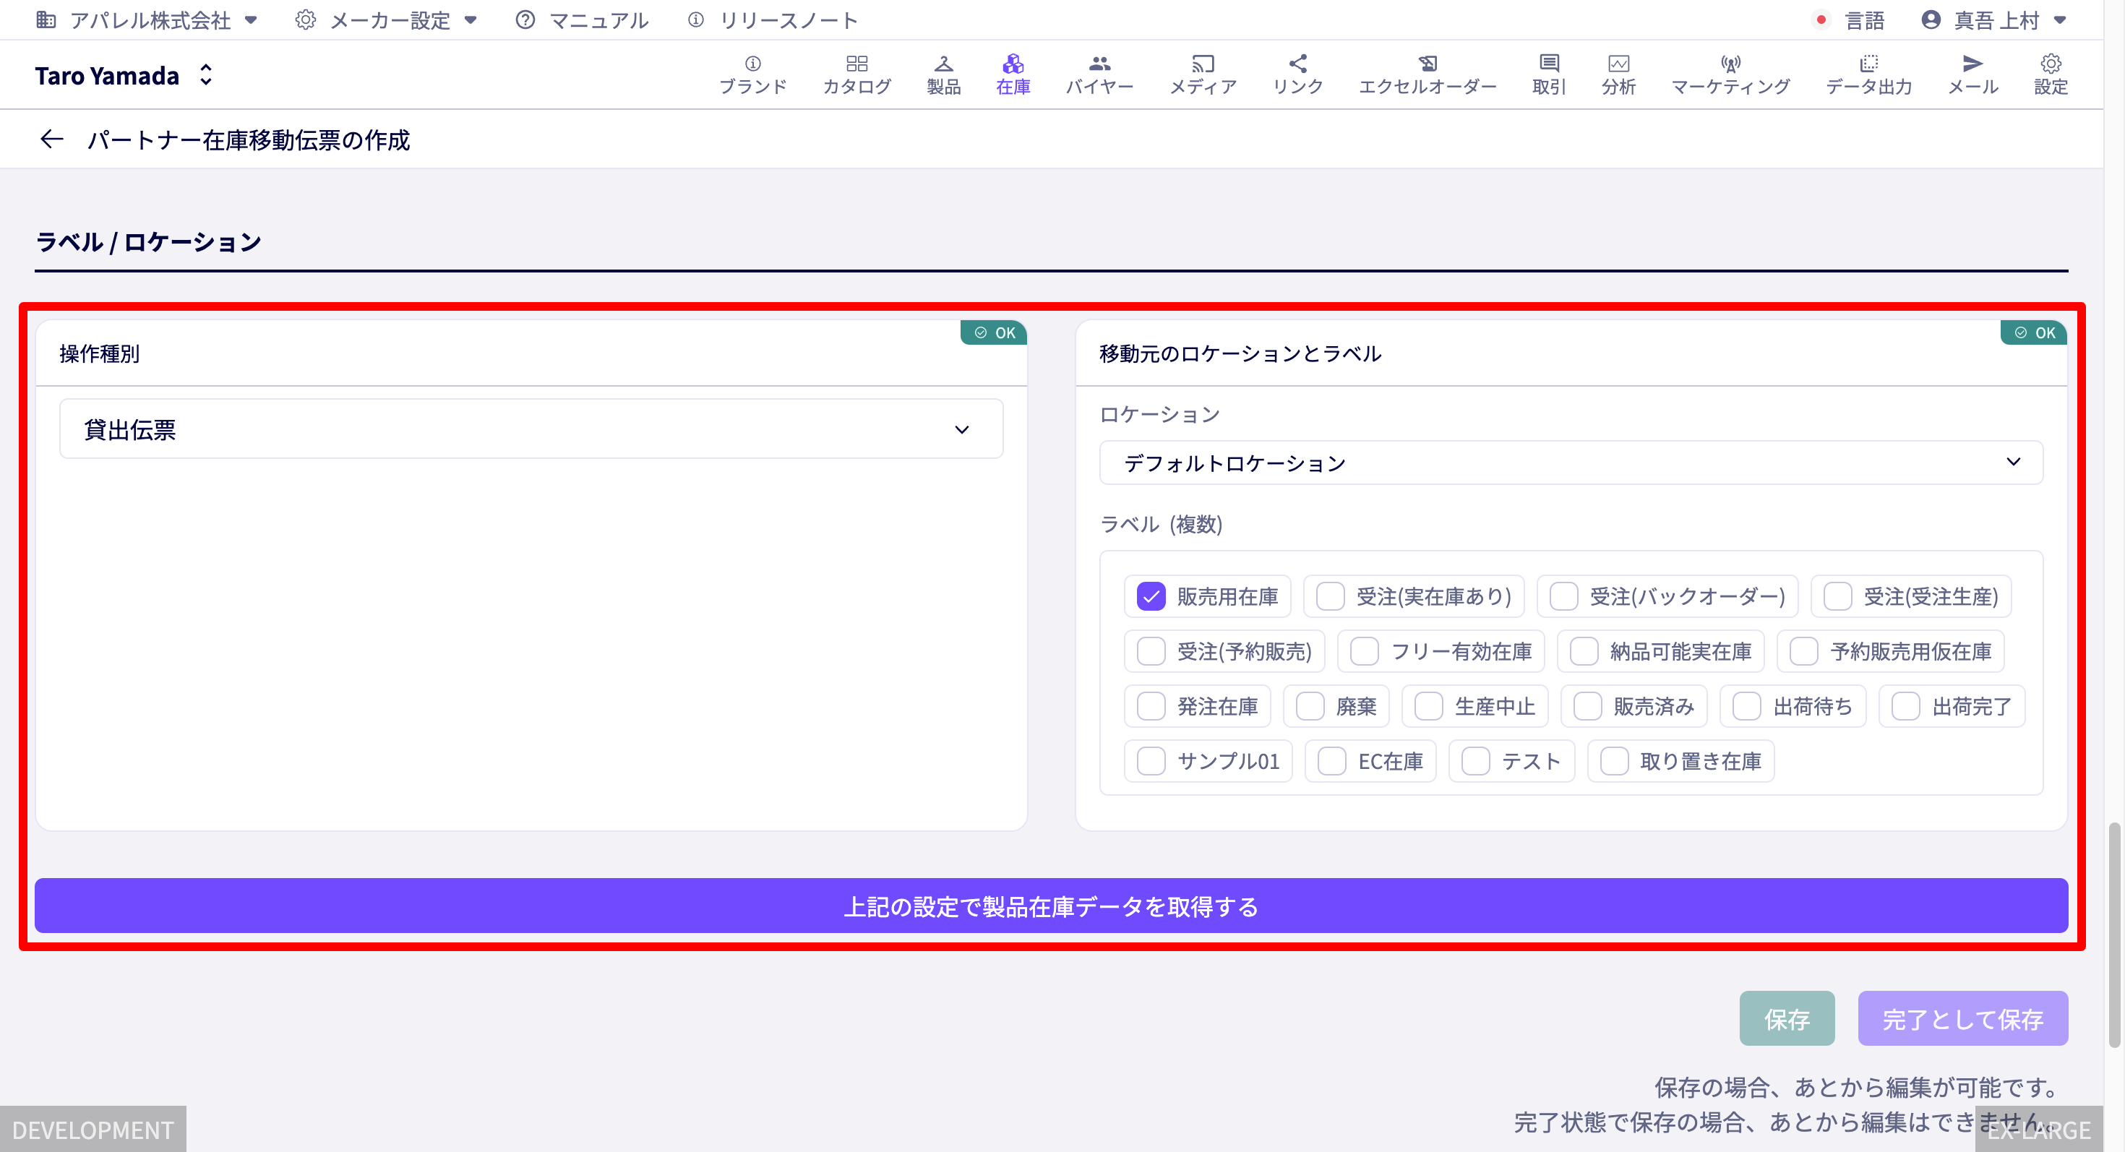Open the 分析 analytics chart icon

click(1618, 74)
